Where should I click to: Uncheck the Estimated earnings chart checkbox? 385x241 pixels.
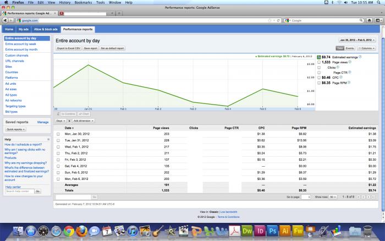click(x=318, y=57)
